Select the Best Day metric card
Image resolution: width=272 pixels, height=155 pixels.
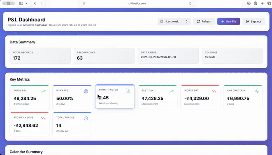(158, 97)
